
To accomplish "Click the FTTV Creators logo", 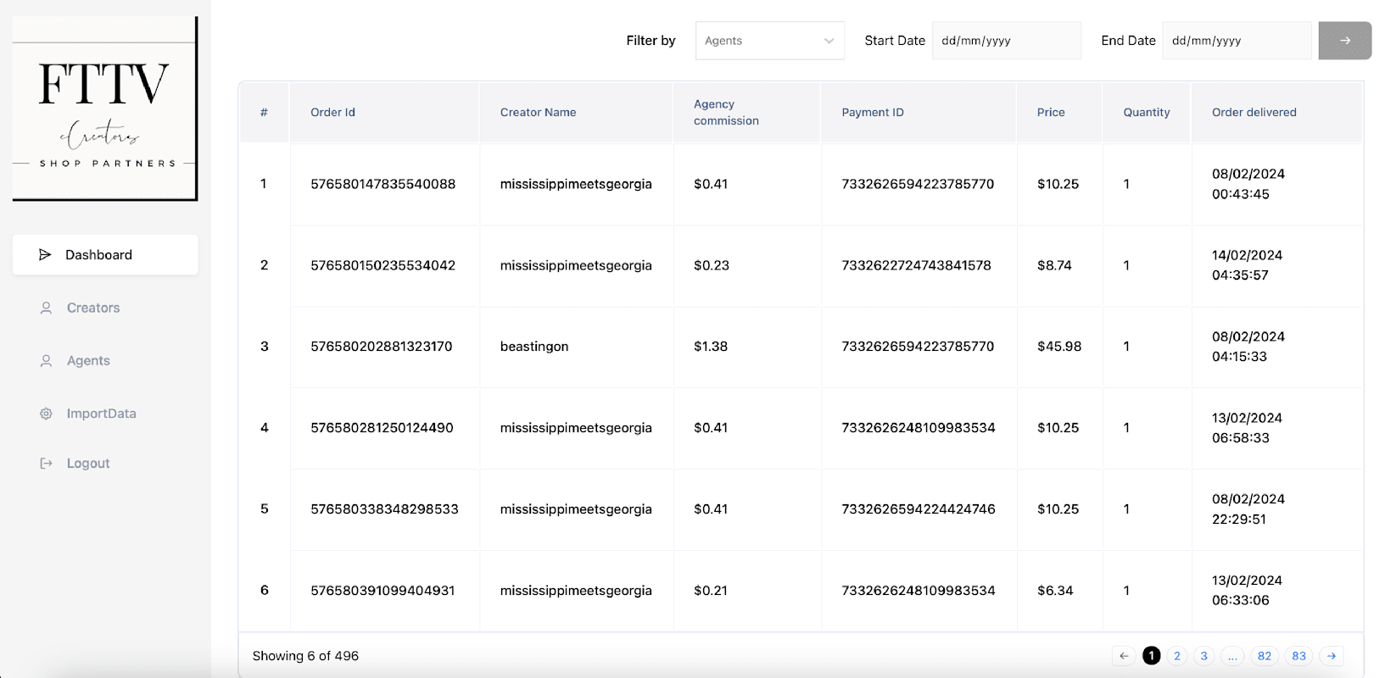I will pos(105,108).
